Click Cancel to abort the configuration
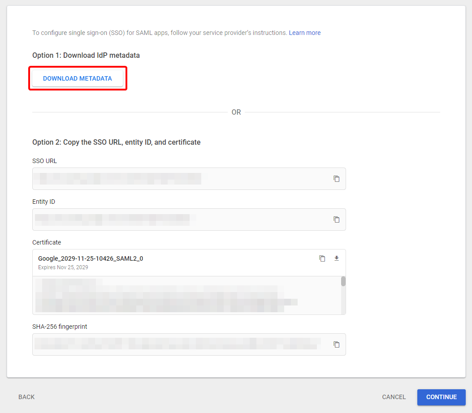The width and height of the screenshot is (472, 413). click(x=393, y=397)
